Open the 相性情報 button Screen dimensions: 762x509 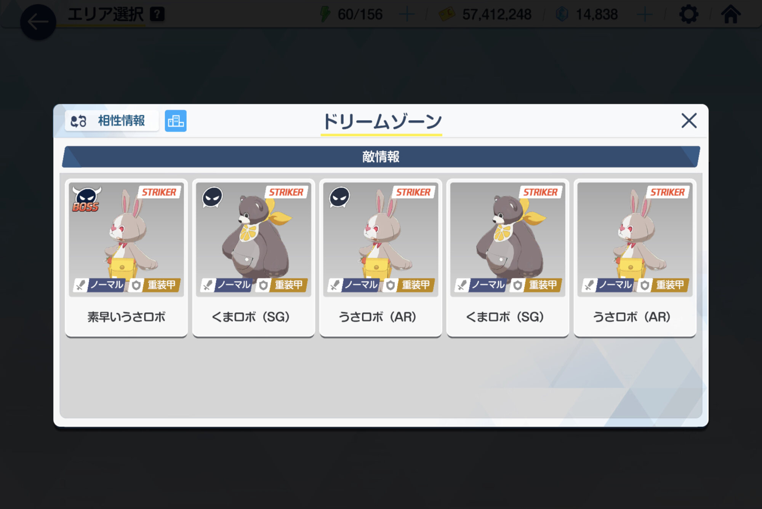[x=112, y=121]
